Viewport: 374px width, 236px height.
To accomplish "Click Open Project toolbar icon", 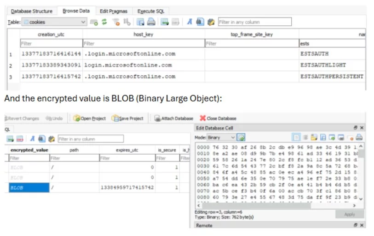I will (89, 118).
